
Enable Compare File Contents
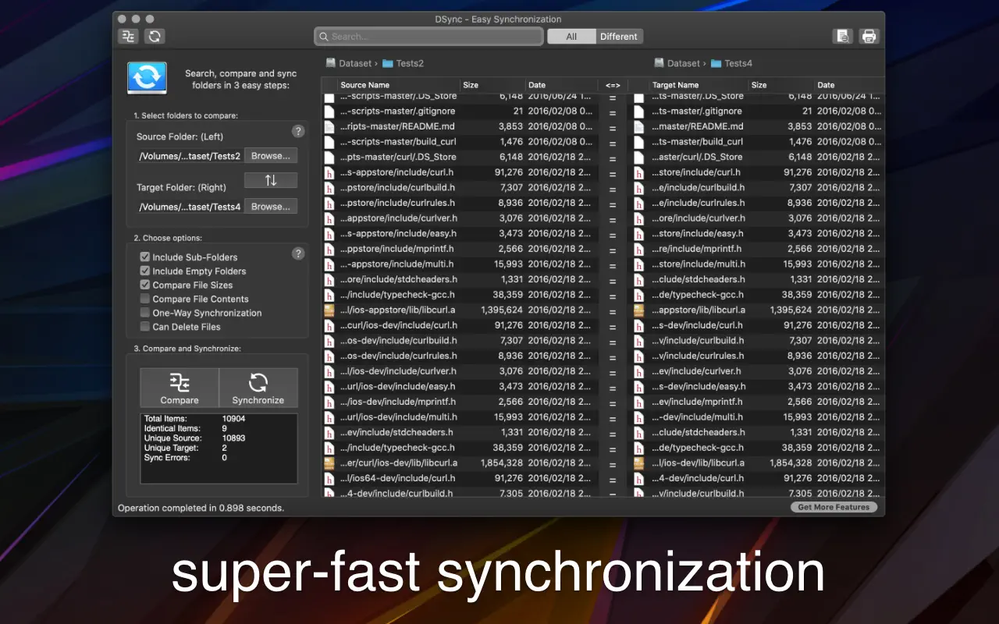point(145,299)
